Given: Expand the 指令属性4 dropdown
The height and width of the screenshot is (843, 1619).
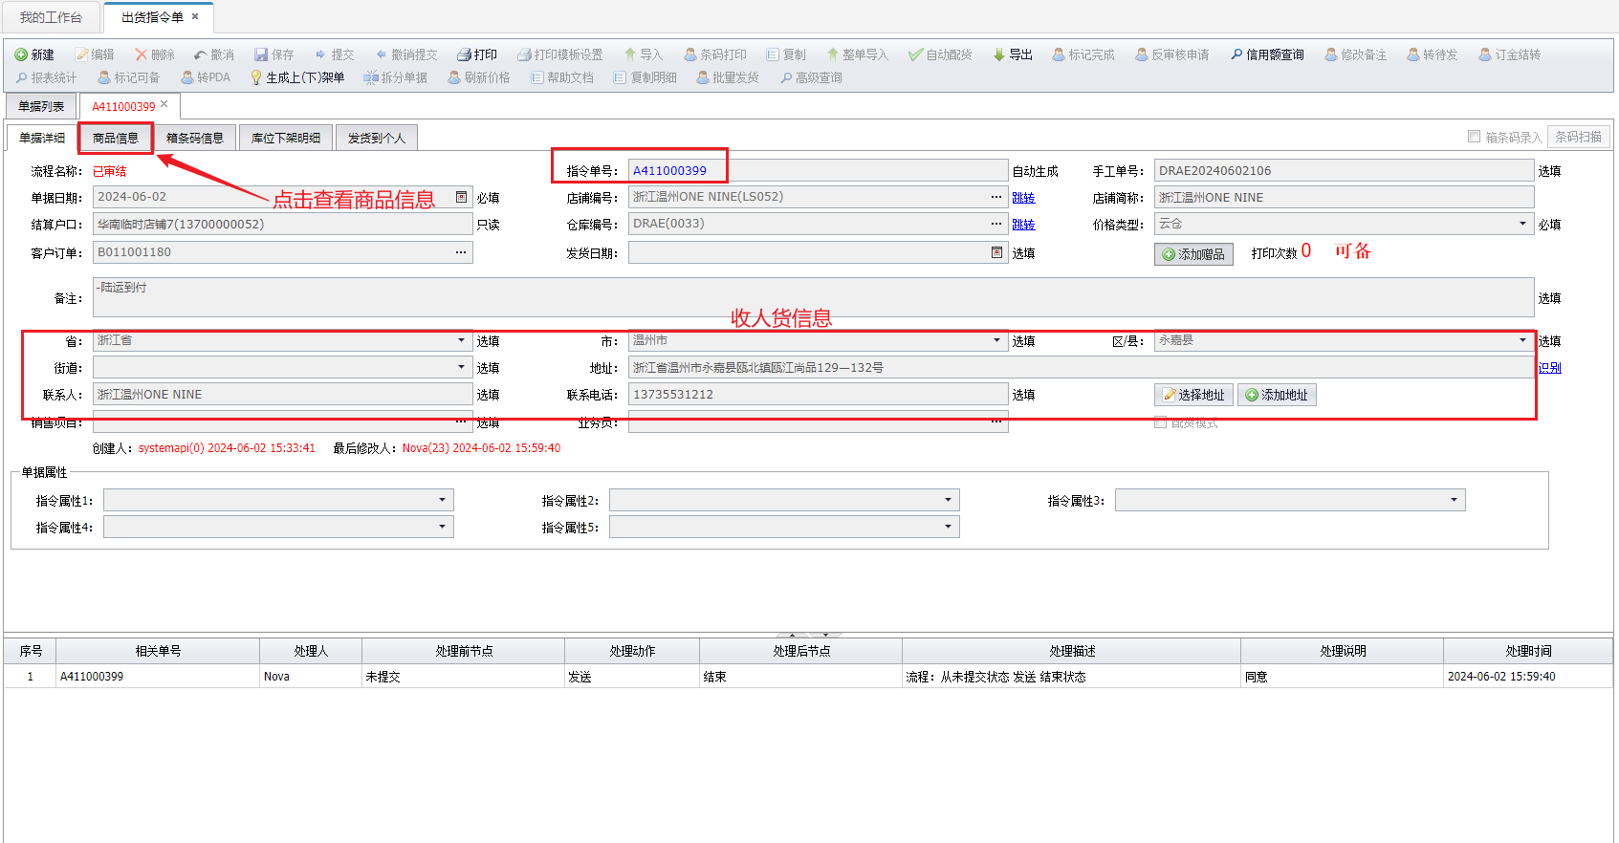Looking at the screenshot, I should (442, 527).
